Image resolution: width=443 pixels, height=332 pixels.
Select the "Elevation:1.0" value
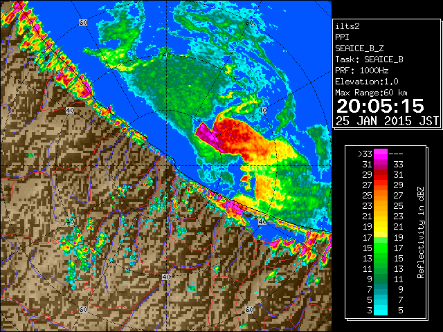367,82
